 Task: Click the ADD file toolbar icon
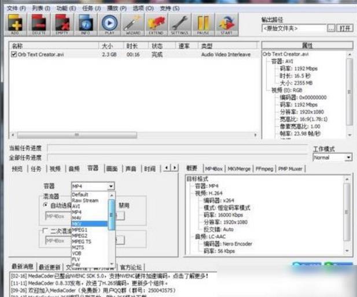tap(15, 24)
